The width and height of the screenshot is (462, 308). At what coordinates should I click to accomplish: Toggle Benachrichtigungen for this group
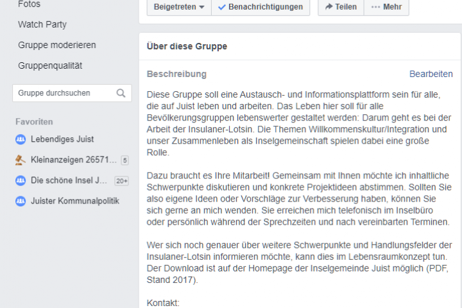261,7
